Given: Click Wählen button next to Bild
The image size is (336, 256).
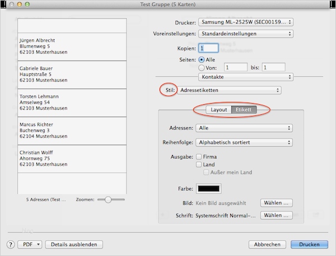Looking at the screenshot, I should pyautogui.click(x=277, y=203).
